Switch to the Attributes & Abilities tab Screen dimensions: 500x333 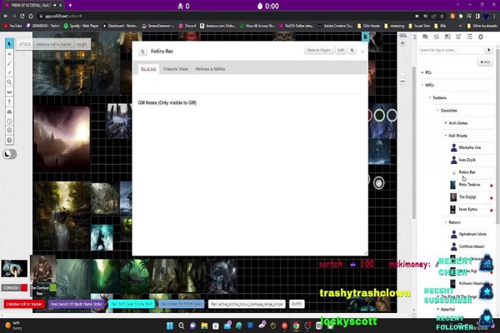(x=210, y=69)
